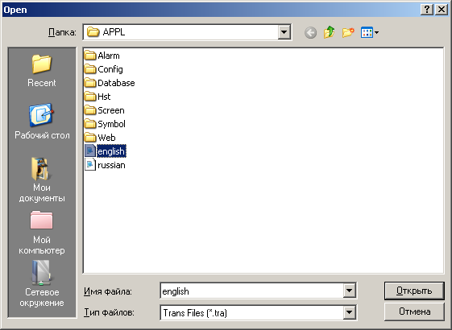Go up one folder level

[x=330, y=32]
